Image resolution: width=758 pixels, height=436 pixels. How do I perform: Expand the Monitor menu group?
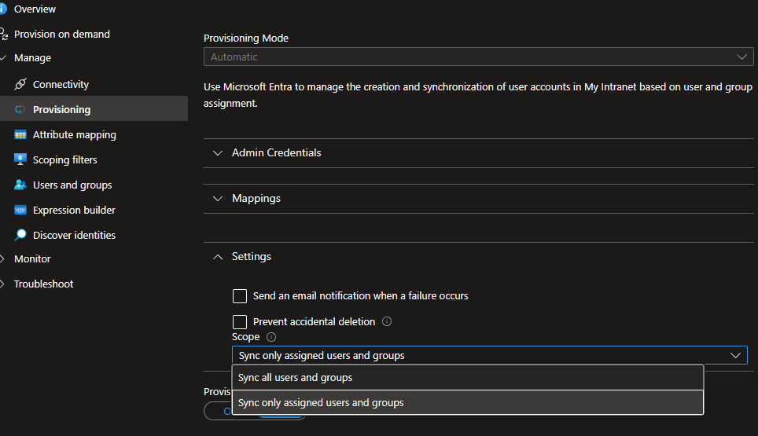pyautogui.click(x=3, y=258)
